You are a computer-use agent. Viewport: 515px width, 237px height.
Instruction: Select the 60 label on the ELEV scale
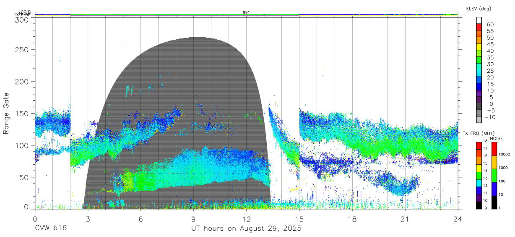(490, 25)
